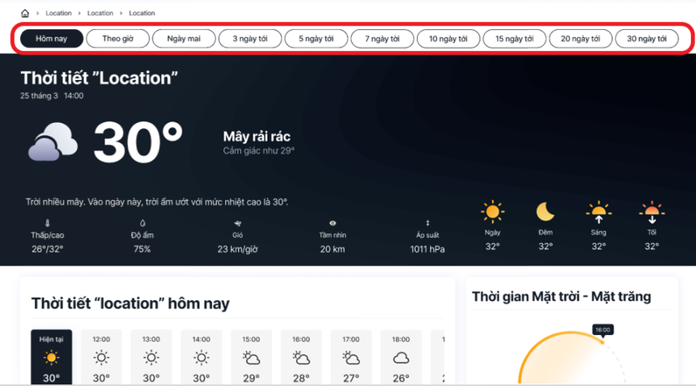This screenshot has width=696, height=386.
Task: Click the 20 km visibility value
Action: point(333,249)
